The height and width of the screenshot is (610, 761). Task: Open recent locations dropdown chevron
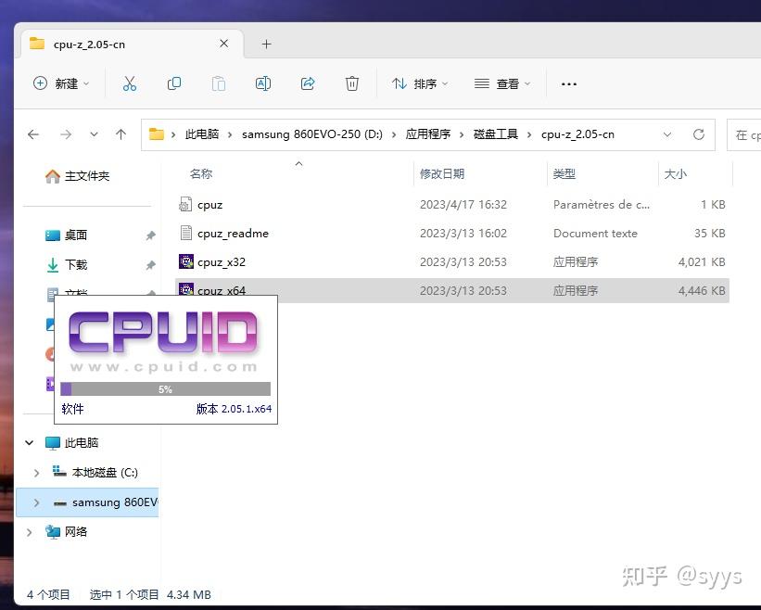(94, 134)
